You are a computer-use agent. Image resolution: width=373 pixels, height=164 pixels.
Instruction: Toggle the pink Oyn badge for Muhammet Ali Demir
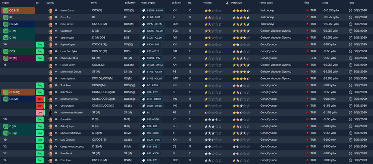point(40,113)
